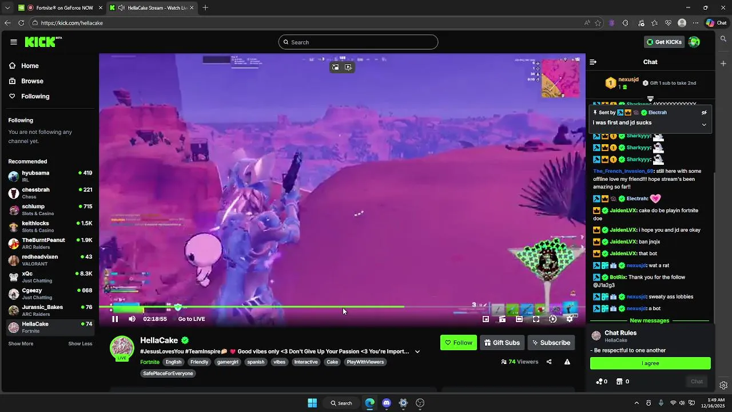The image size is (732, 412).
Task: Click the address bar URL
Action: coord(72,23)
